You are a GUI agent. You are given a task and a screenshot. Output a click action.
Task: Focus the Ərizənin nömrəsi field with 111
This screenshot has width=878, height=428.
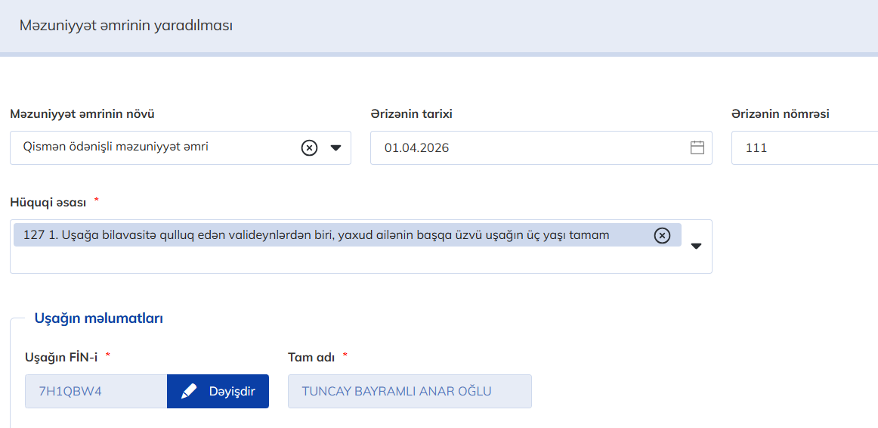[801, 147]
